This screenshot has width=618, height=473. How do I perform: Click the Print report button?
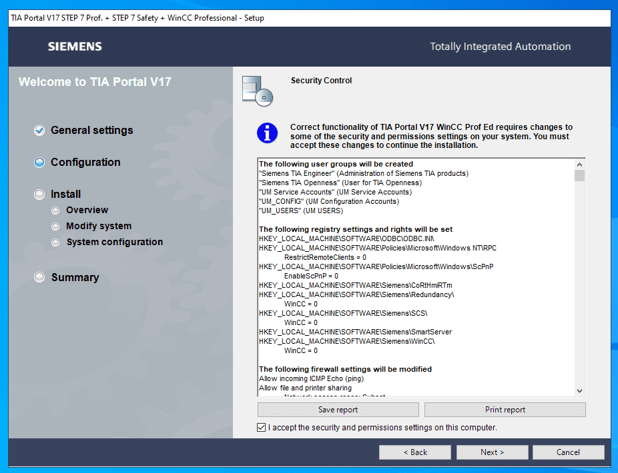pyautogui.click(x=505, y=410)
